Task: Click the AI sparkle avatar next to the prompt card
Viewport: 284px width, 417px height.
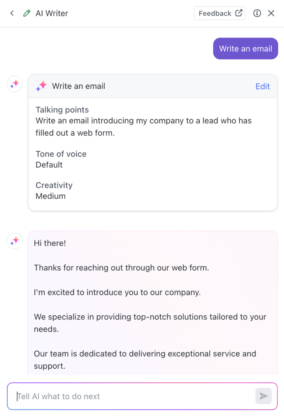Action: click(14, 84)
